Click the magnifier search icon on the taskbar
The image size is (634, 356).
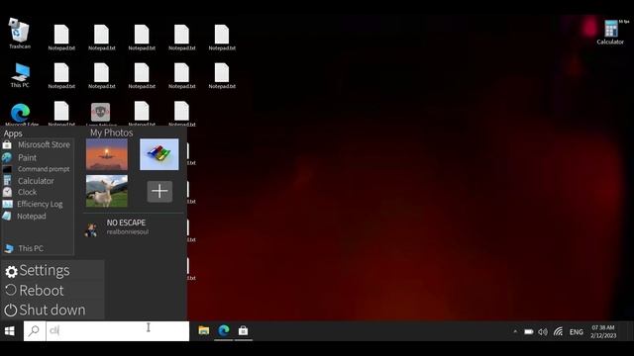[34, 331]
